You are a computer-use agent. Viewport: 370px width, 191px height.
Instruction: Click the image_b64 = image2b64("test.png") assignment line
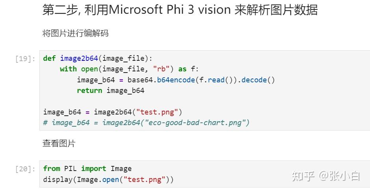click(x=113, y=112)
